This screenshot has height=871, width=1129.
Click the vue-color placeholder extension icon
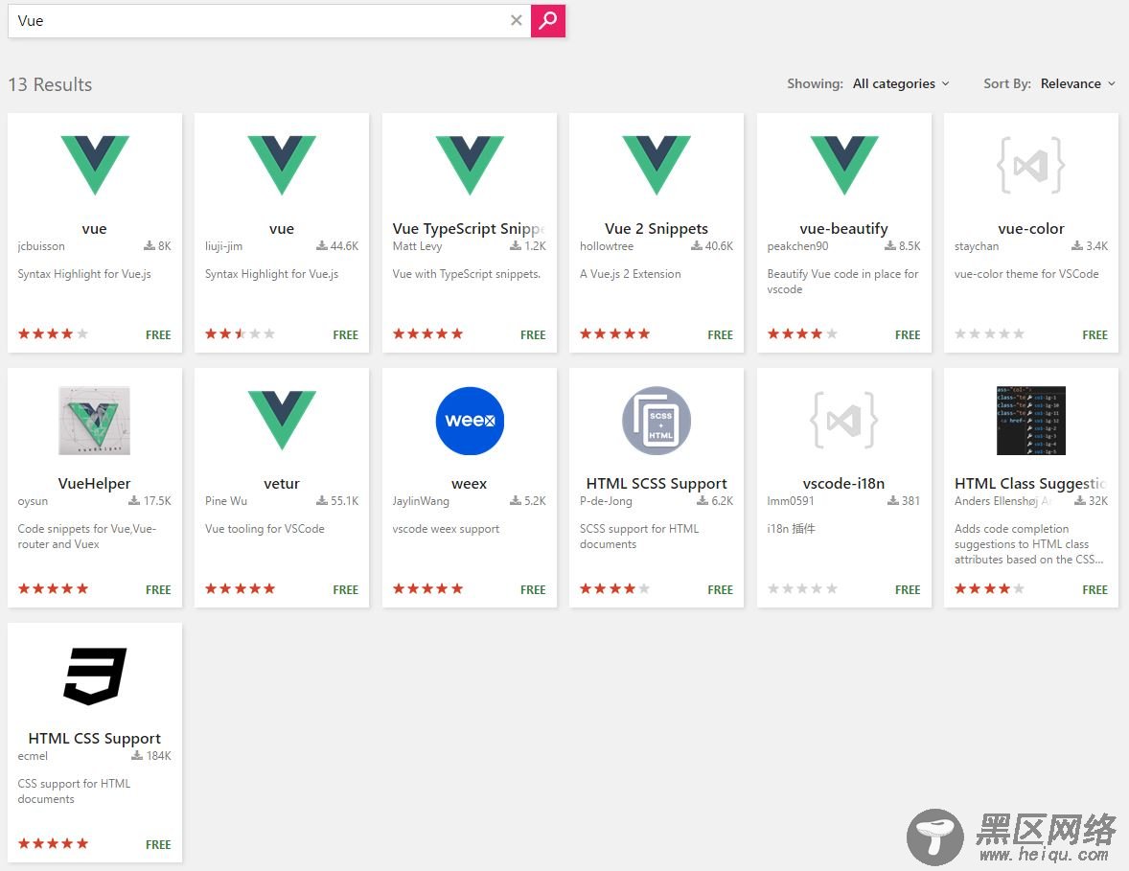coord(1031,166)
